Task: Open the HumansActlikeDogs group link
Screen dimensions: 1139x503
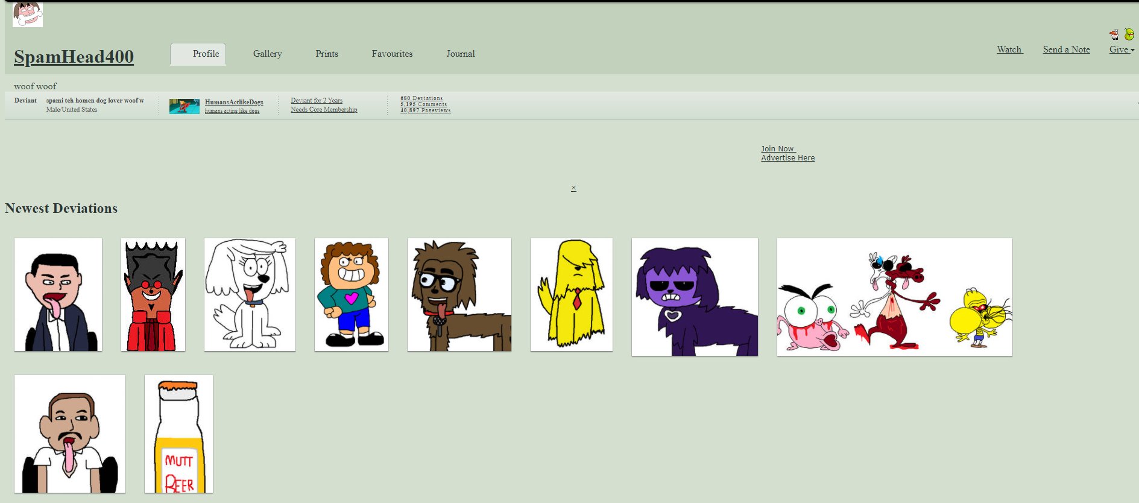Action: (x=234, y=102)
